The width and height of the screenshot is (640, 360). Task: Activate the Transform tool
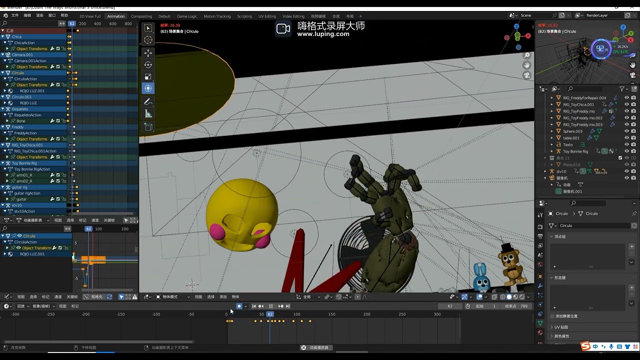tap(148, 88)
